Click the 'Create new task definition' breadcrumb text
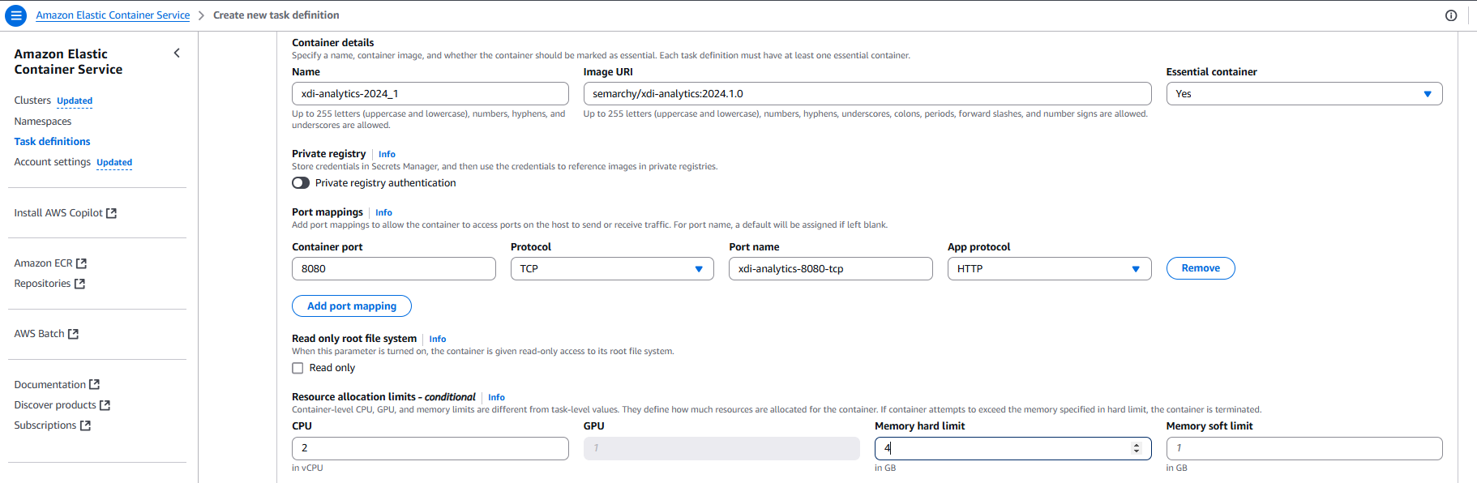 276,15
